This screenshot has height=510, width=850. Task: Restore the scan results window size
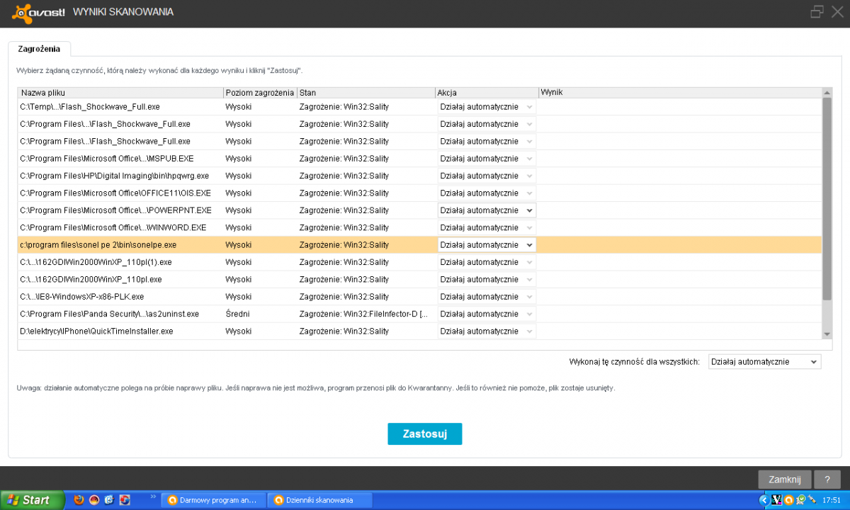pos(817,12)
